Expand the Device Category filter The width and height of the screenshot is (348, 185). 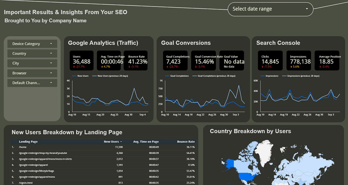click(x=32, y=44)
